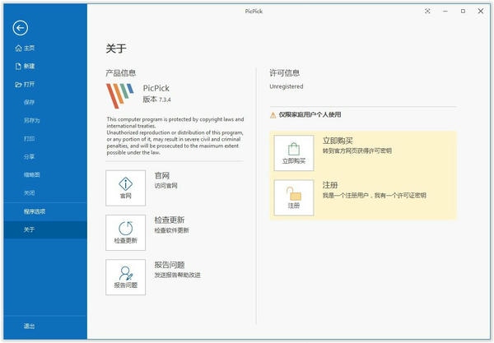Click the 报告问题 heading text

coord(170,265)
